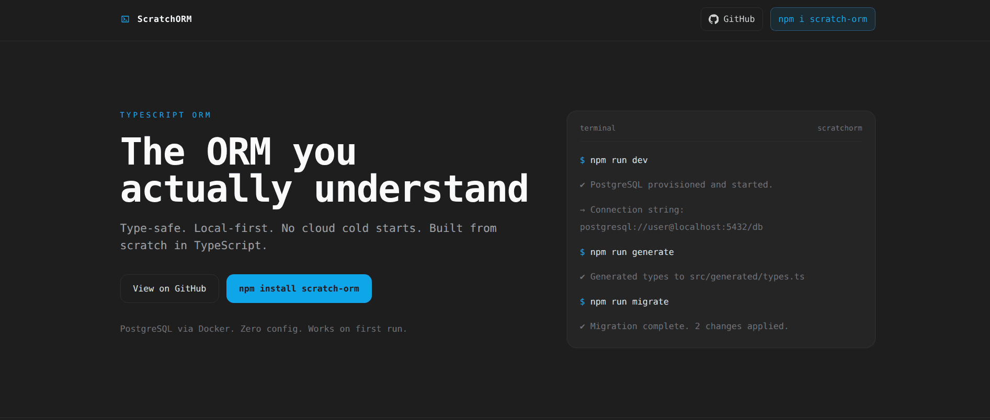Open the 'View on GitHub' hero button

pos(169,288)
